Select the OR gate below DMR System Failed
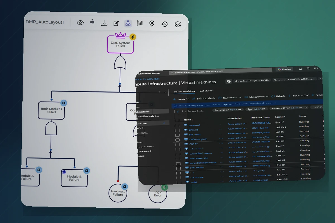The image size is (335, 223). [x=120, y=62]
